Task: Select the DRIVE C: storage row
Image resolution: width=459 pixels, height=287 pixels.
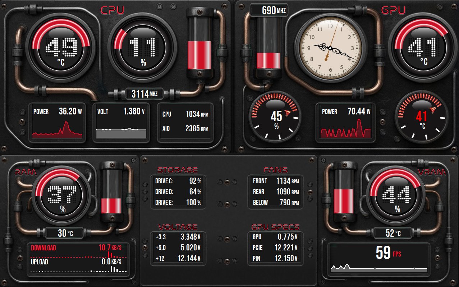Action: pyautogui.click(x=178, y=181)
